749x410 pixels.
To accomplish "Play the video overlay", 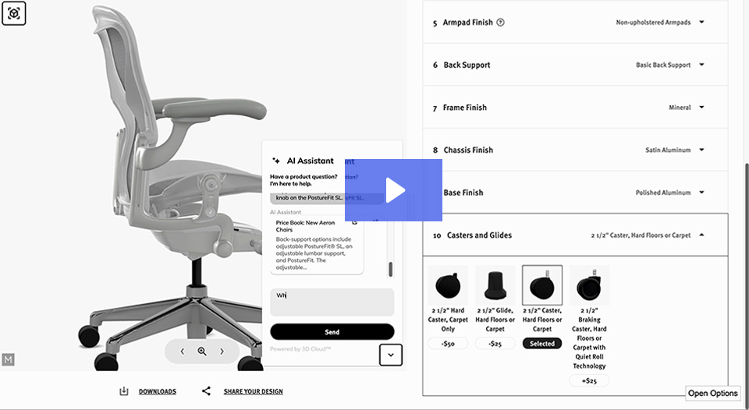I will (393, 190).
